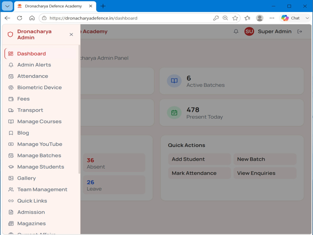Click the Transport truck icon
Image resolution: width=313 pixels, height=235 pixels.
coord(11,110)
